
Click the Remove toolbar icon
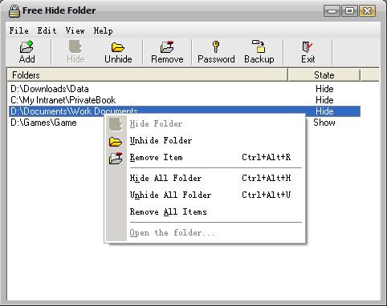click(x=167, y=47)
